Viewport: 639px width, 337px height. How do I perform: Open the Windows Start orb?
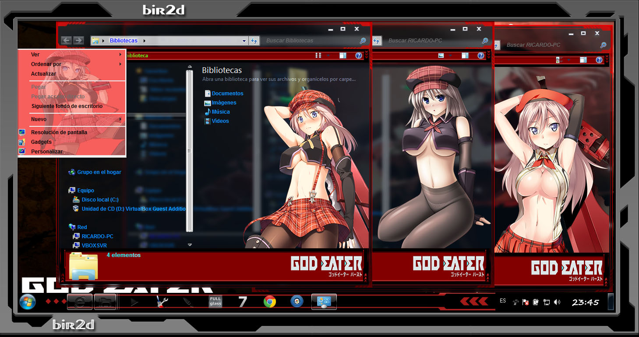pyautogui.click(x=28, y=302)
